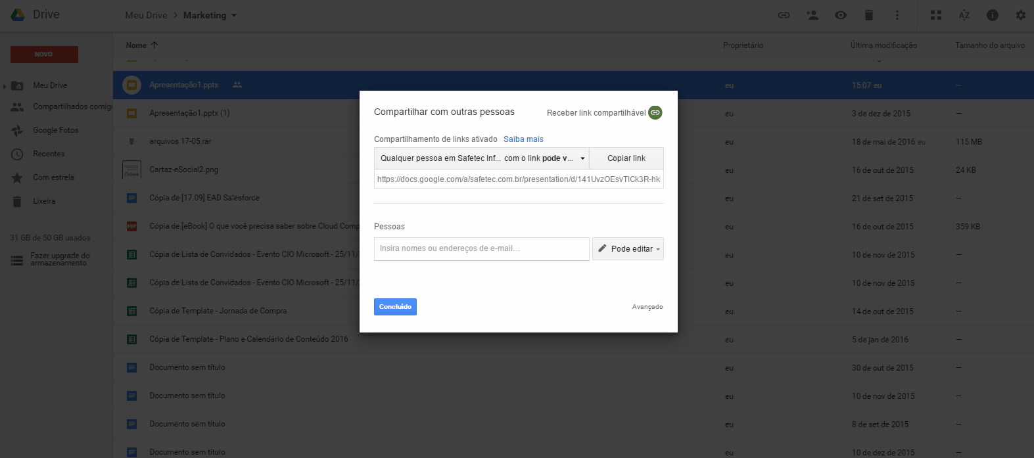Click the NOVO button
Viewport: 1034px width, 458px height.
point(44,55)
